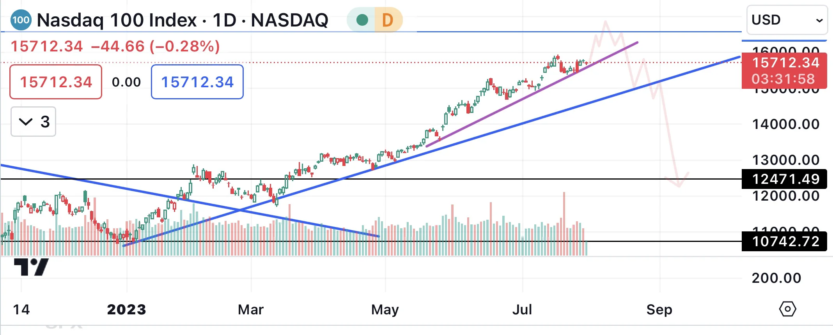Click the 10742.72 horizontal line price label
This screenshot has width=833, height=335.
tap(784, 242)
